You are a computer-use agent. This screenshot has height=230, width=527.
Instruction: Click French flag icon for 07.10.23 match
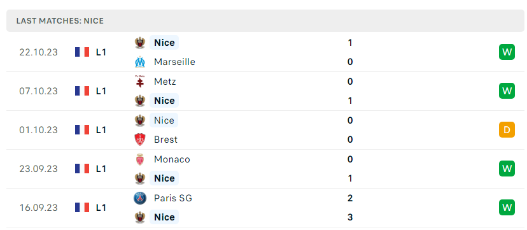pyautogui.click(x=82, y=90)
